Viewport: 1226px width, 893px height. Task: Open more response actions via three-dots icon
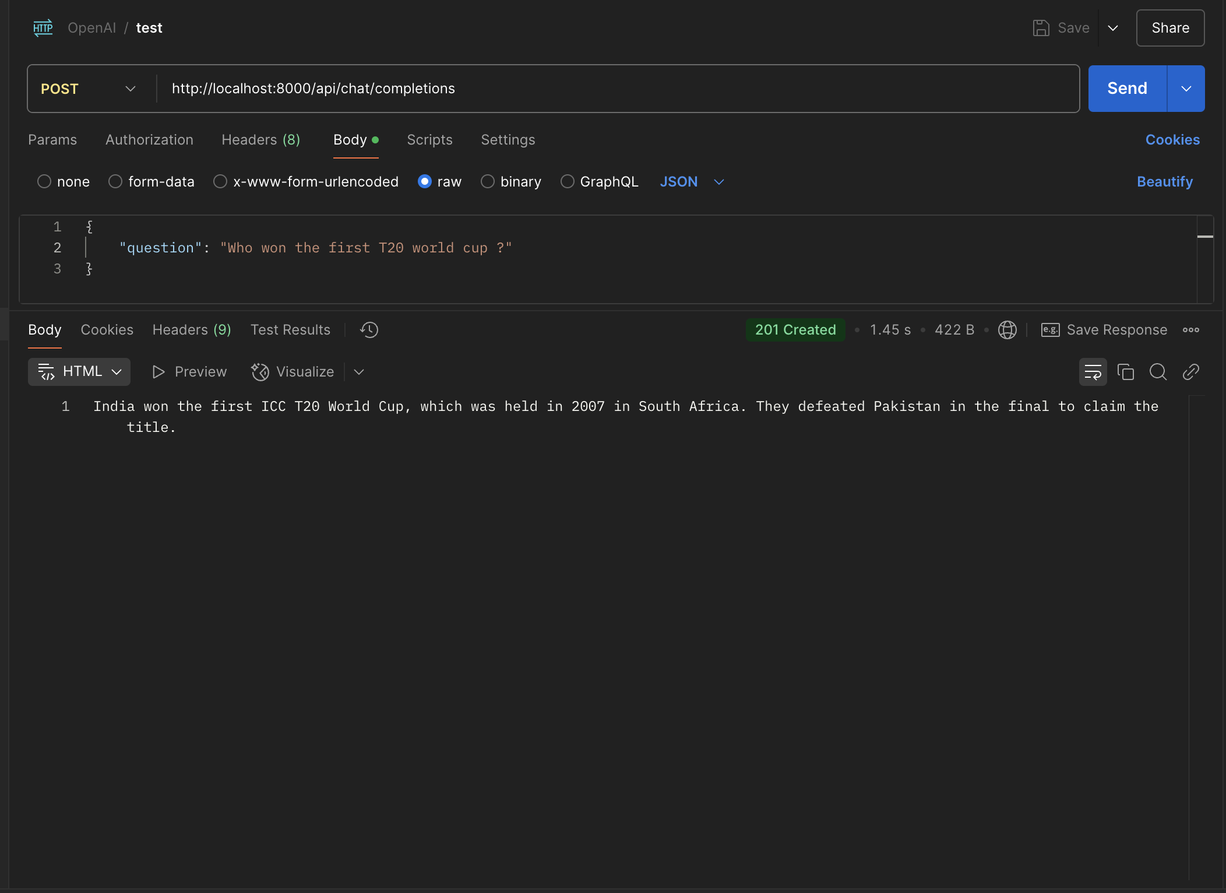coord(1191,329)
